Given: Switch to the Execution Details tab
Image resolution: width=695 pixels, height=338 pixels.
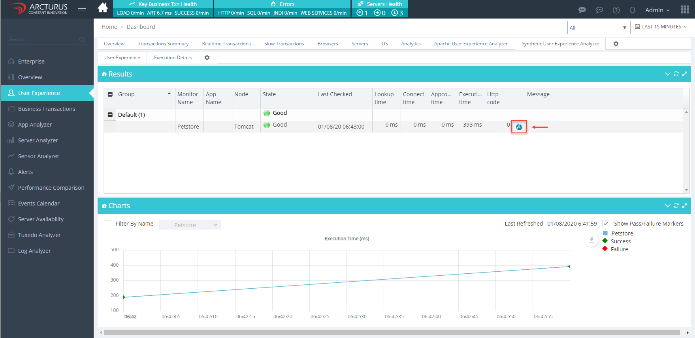Looking at the screenshot, I should (173, 58).
